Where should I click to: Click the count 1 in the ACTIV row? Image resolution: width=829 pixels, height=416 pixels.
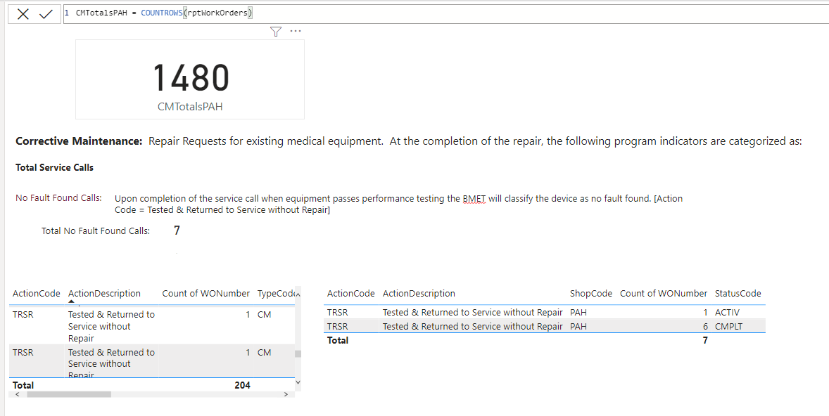click(x=705, y=313)
